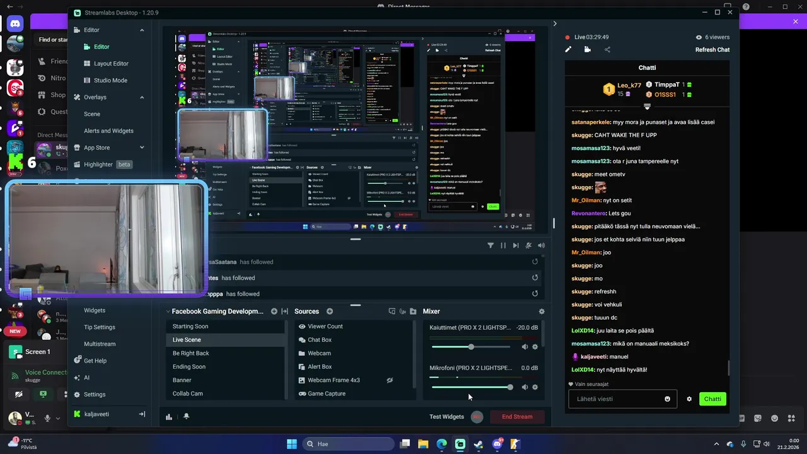
Task: Click the filter icon in recent events
Action: point(491,245)
